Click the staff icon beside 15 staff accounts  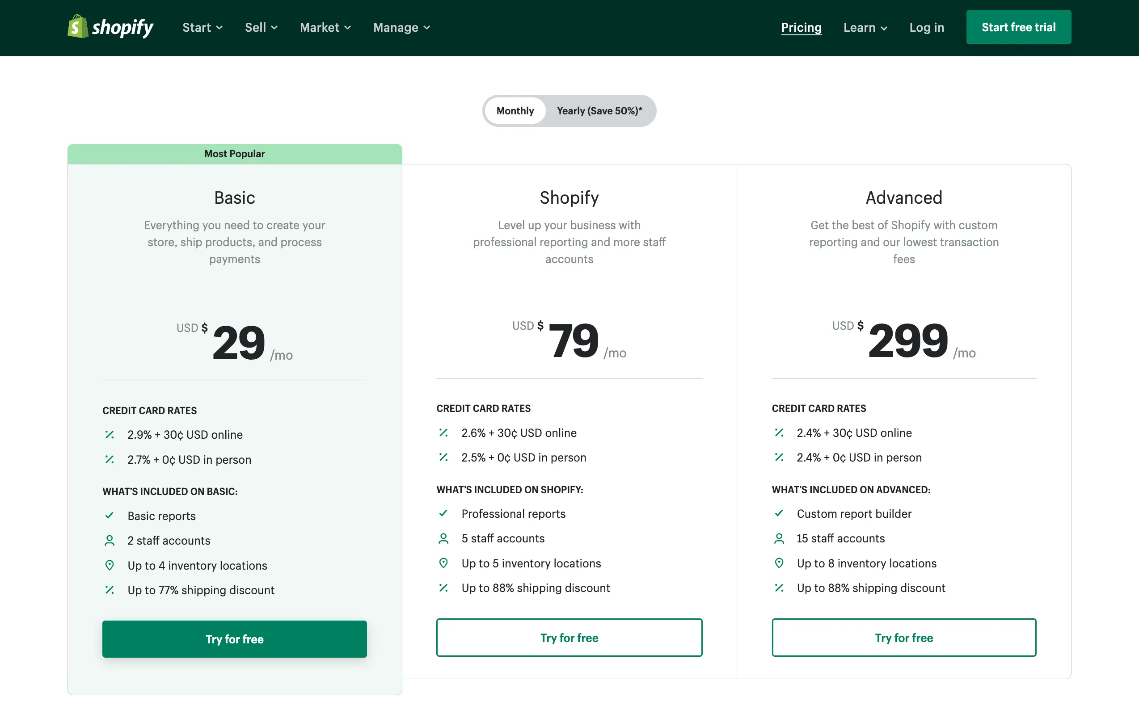(x=779, y=538)
